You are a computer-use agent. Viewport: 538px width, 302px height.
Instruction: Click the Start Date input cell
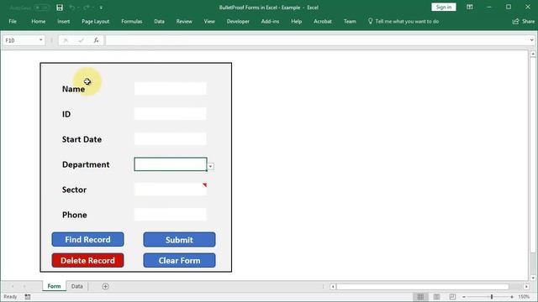coord(170,139)
